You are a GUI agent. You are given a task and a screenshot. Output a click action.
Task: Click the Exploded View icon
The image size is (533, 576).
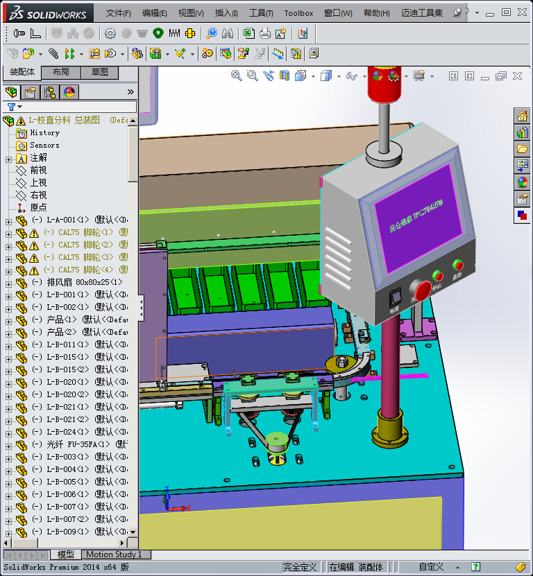tap(243, 53)
